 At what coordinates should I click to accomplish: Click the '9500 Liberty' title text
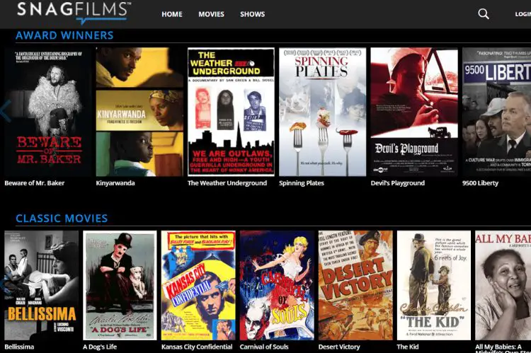480,183
